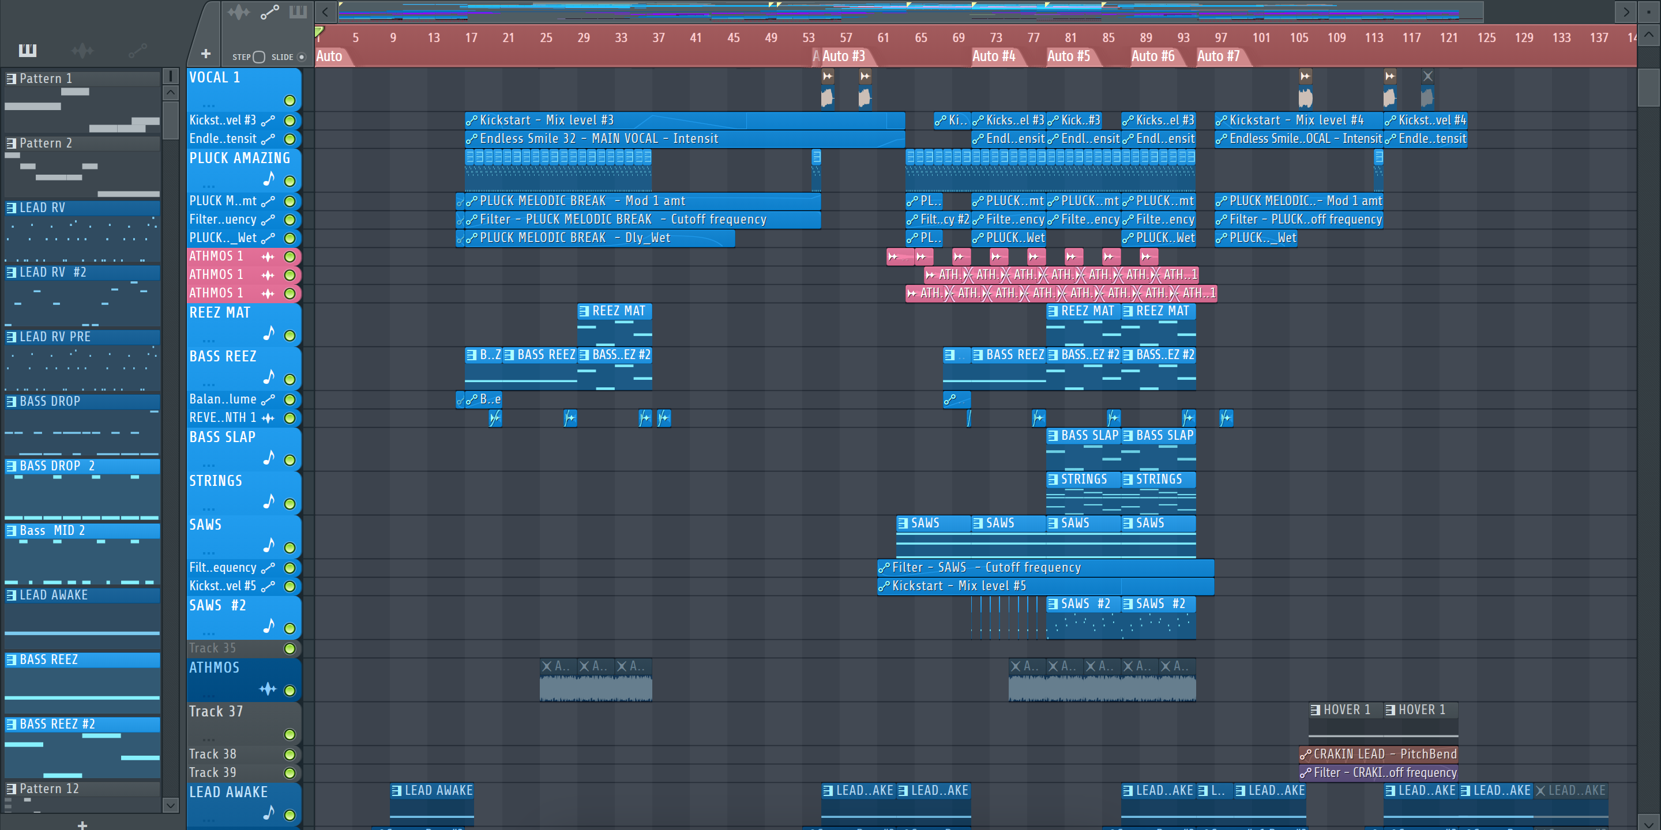Show patterns in the picker panel
The image size is (1661, 830).
[x=28, y=50]
